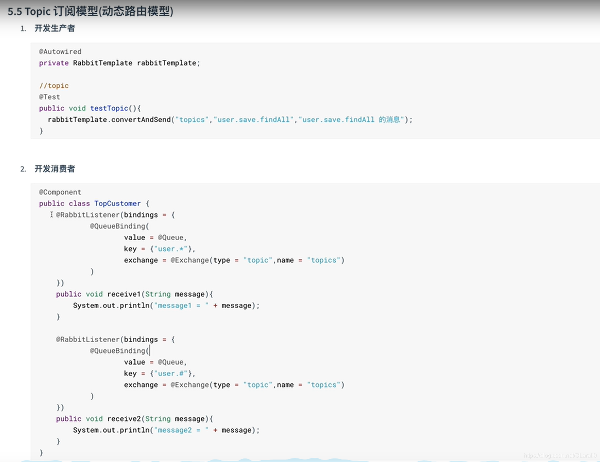Screen dimensions: 600x462
Task: Click 'public void receive2(String message){' line
Action: pos(135,419)
